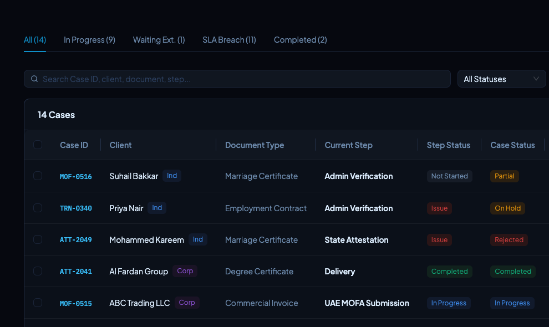Click the Ind tag beside Suhail Bakkar
Image resolution: width=549 pixels, height=327 pixels.
pyautogui.click(x=172, y=176)
